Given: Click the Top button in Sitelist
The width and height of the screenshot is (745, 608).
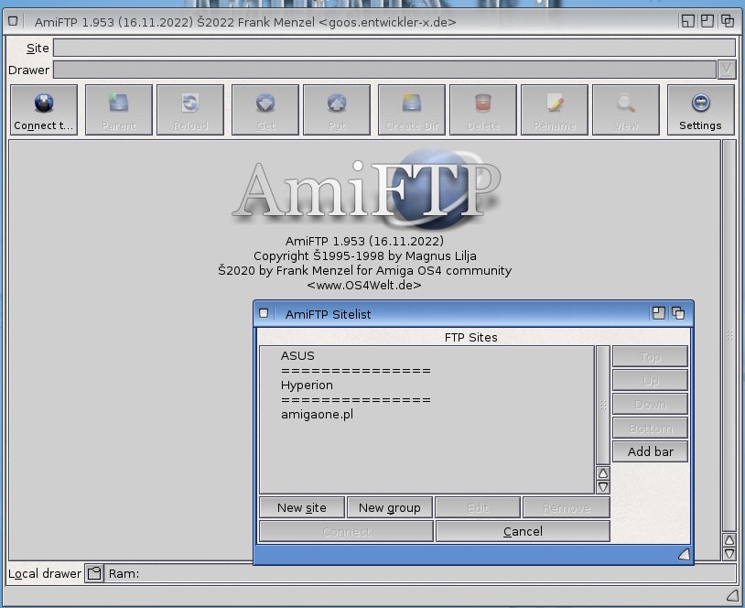Looking at the screenshot, I should point(651,356).
